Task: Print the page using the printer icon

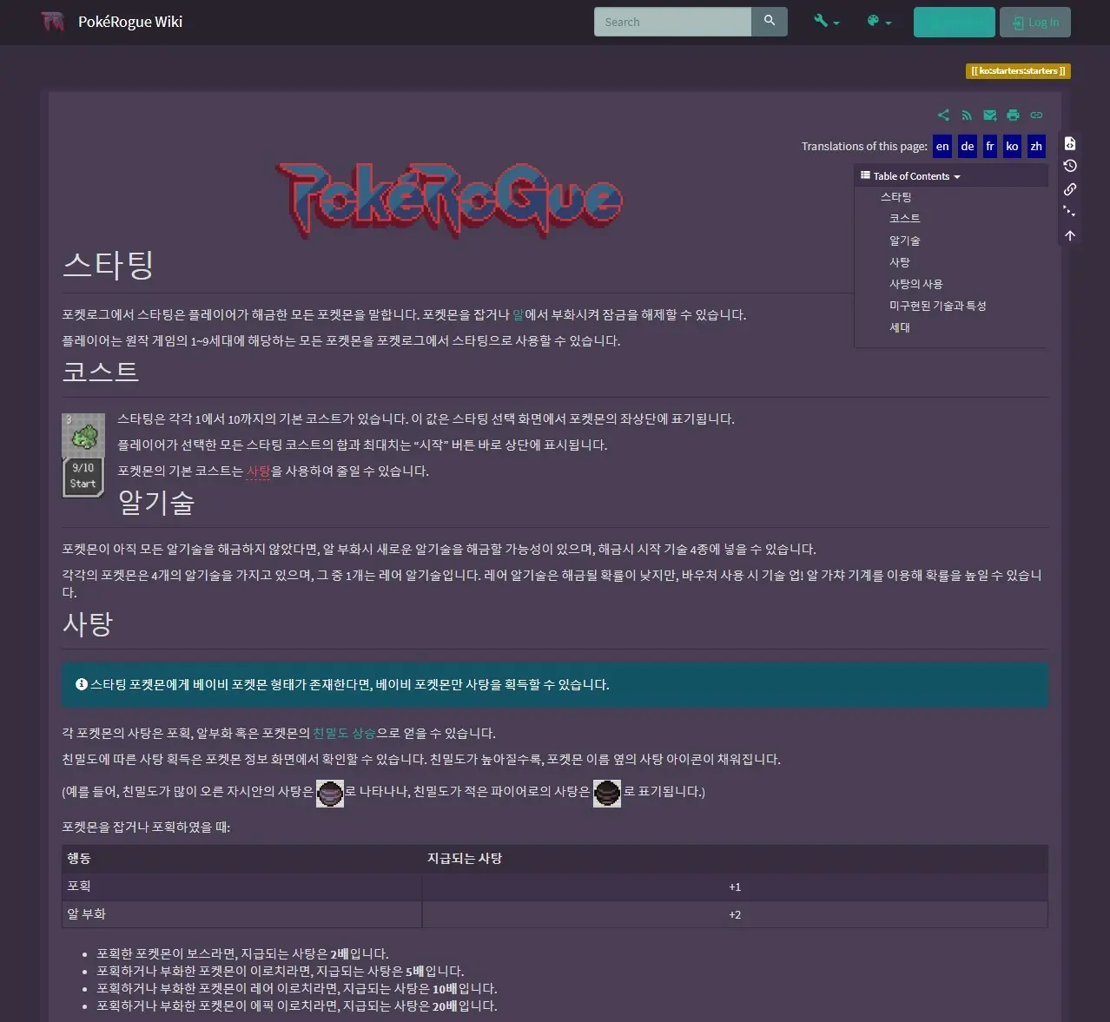Action: click(x=1013, y=114)
